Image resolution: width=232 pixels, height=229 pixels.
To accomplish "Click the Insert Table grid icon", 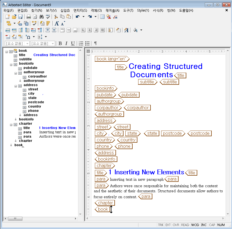I will [x=102, y=17].
